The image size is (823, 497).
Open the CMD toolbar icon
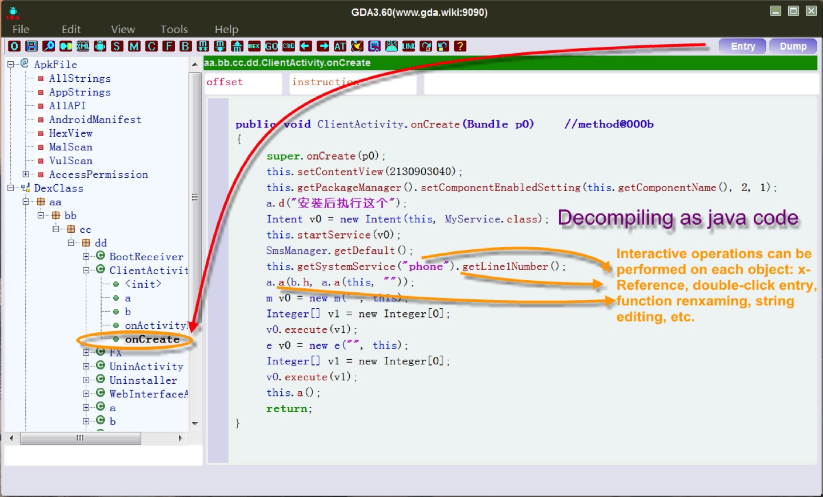[x=289, y=46]
